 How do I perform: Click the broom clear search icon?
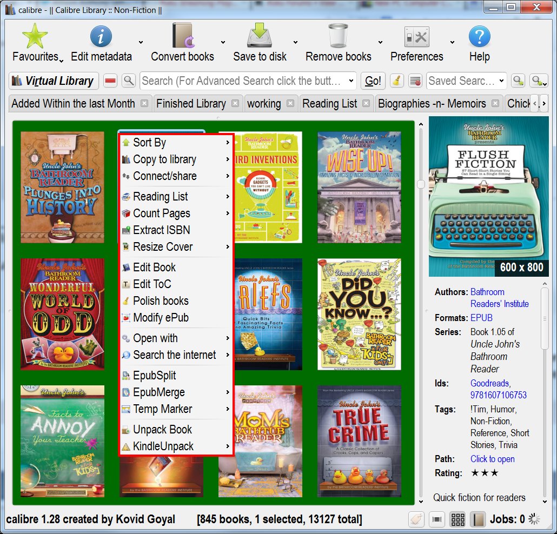click(x=397, y=81)
